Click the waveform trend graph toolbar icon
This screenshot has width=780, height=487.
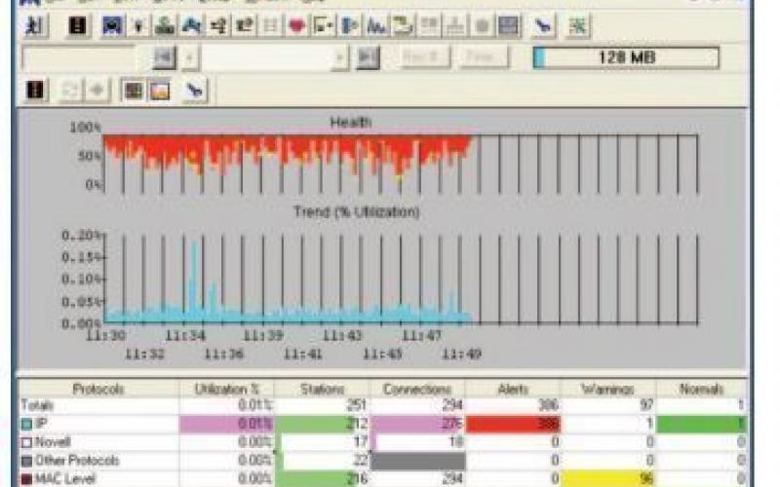point(375,26)
